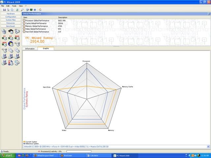Click the green Refresh toolbar icon
Viewport: 211px width, 158px height.
tap(17, 10)
